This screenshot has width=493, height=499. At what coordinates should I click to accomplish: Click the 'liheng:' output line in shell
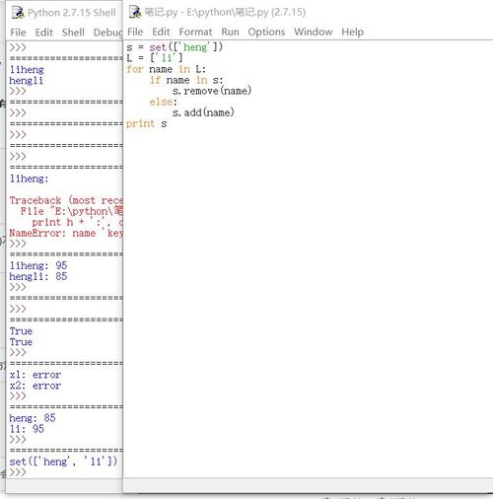click(30, 178)
